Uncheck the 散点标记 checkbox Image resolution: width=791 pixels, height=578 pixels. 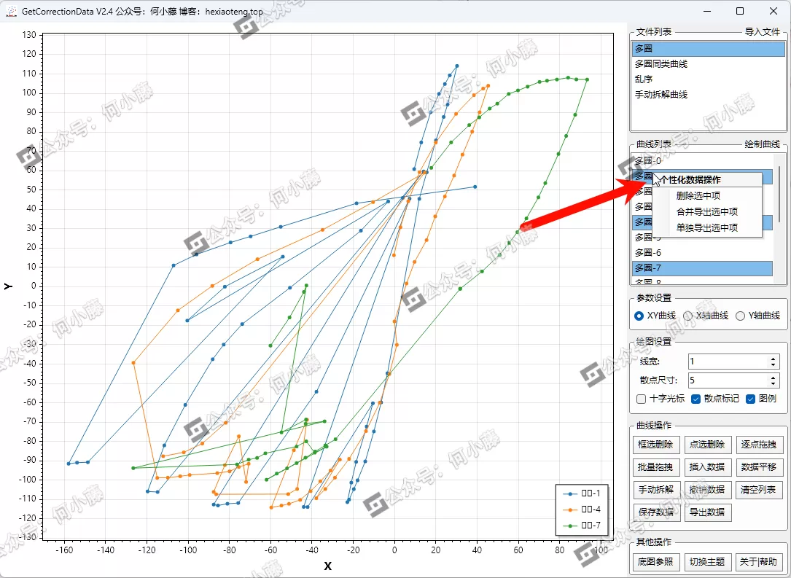[695, 399]
